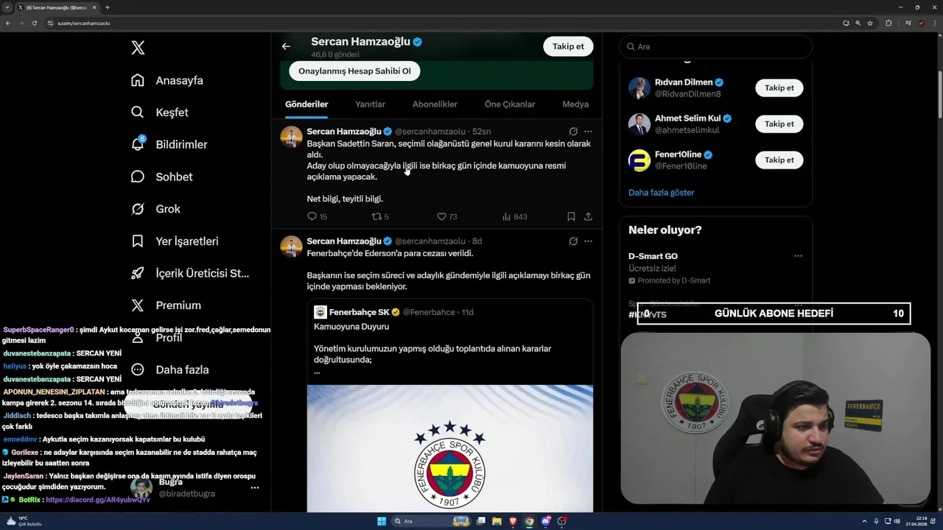Repost the post with 5 reposts
Viewport: 943px width, 530px height.
coord(379,216)
